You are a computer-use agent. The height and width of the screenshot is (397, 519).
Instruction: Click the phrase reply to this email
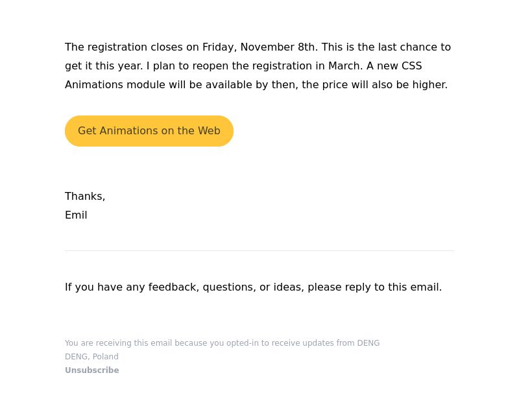pos(393,287)
